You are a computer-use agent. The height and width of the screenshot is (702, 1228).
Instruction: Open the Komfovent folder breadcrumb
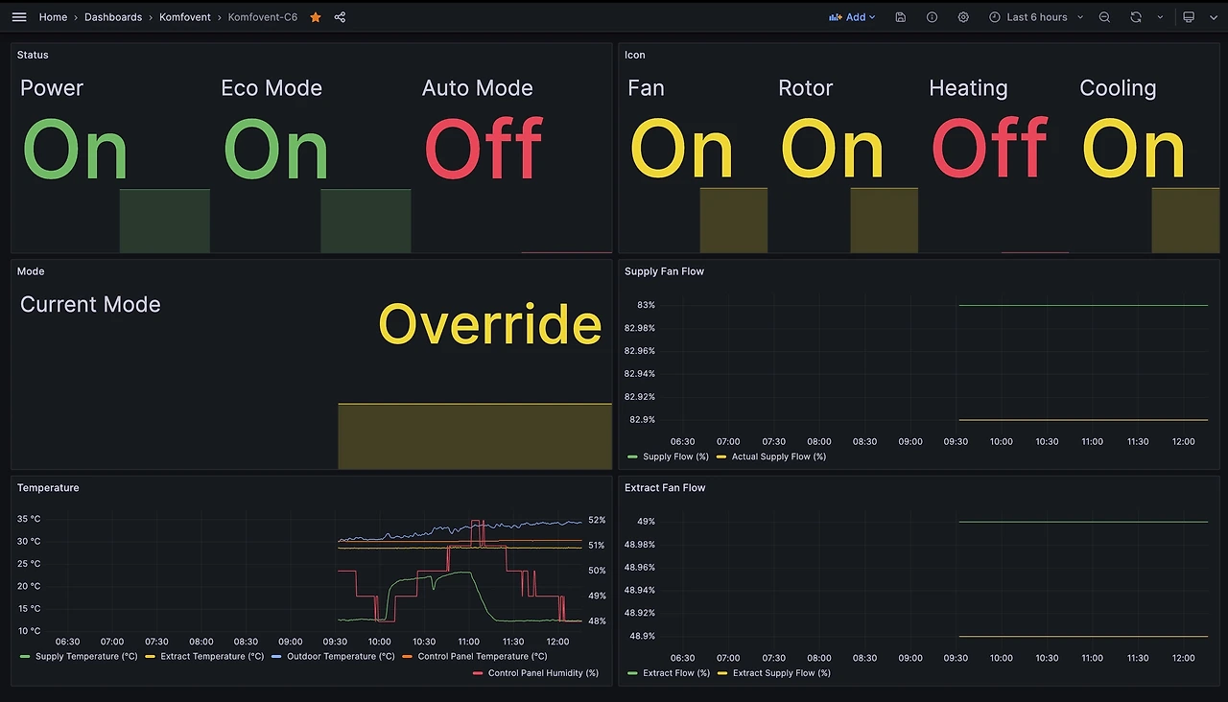pyautogui.click(x=185, y=17)
